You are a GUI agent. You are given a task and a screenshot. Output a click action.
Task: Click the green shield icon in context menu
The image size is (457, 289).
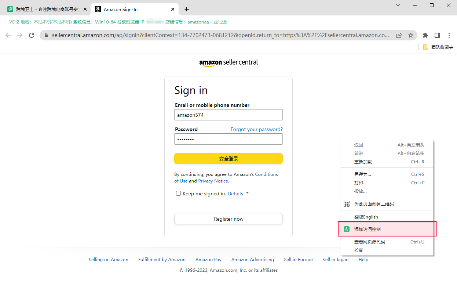coord(347,229)
